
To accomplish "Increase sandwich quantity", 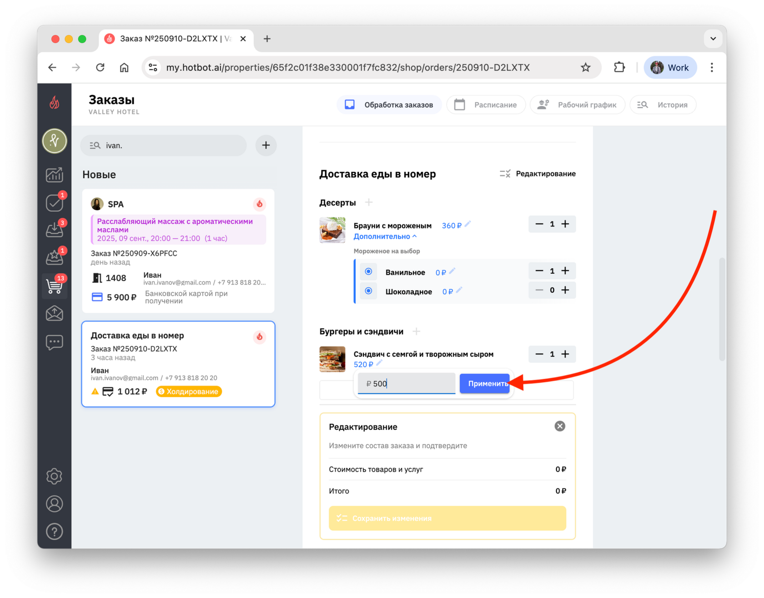I will point(565,354).
